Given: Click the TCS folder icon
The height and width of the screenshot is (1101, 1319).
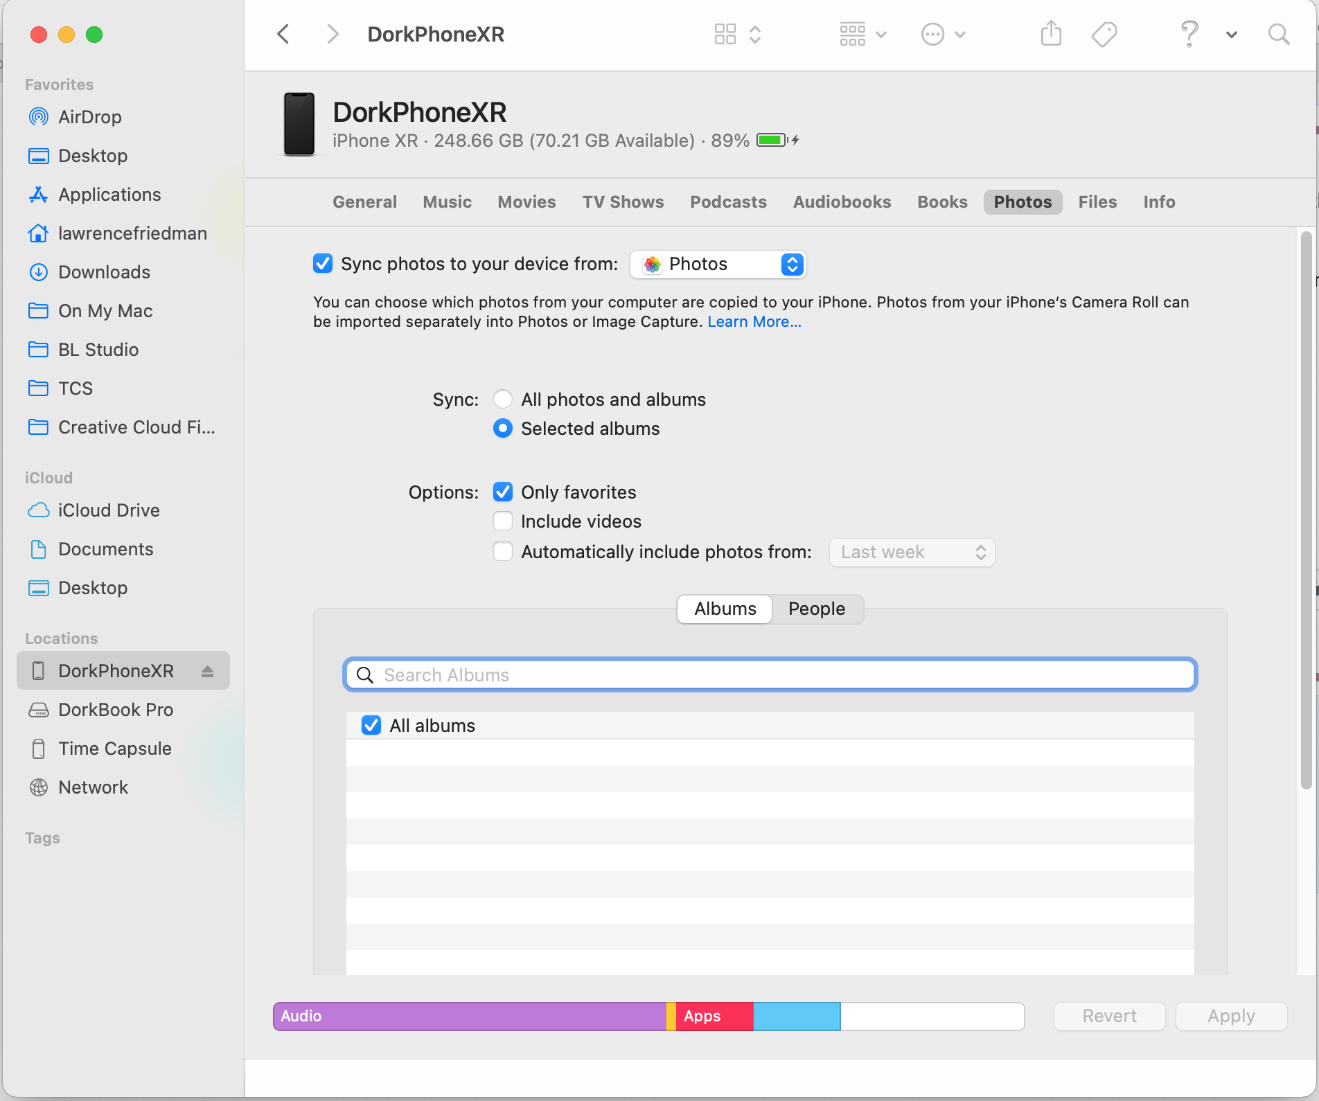Looking at the screenshot, I should click(x=39, y=388).
